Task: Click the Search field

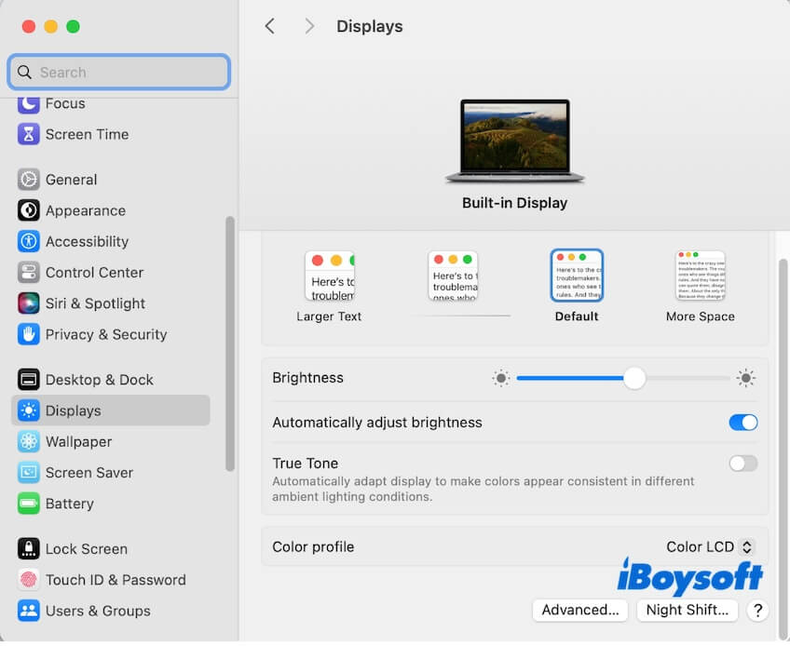Action: point(118,72)
